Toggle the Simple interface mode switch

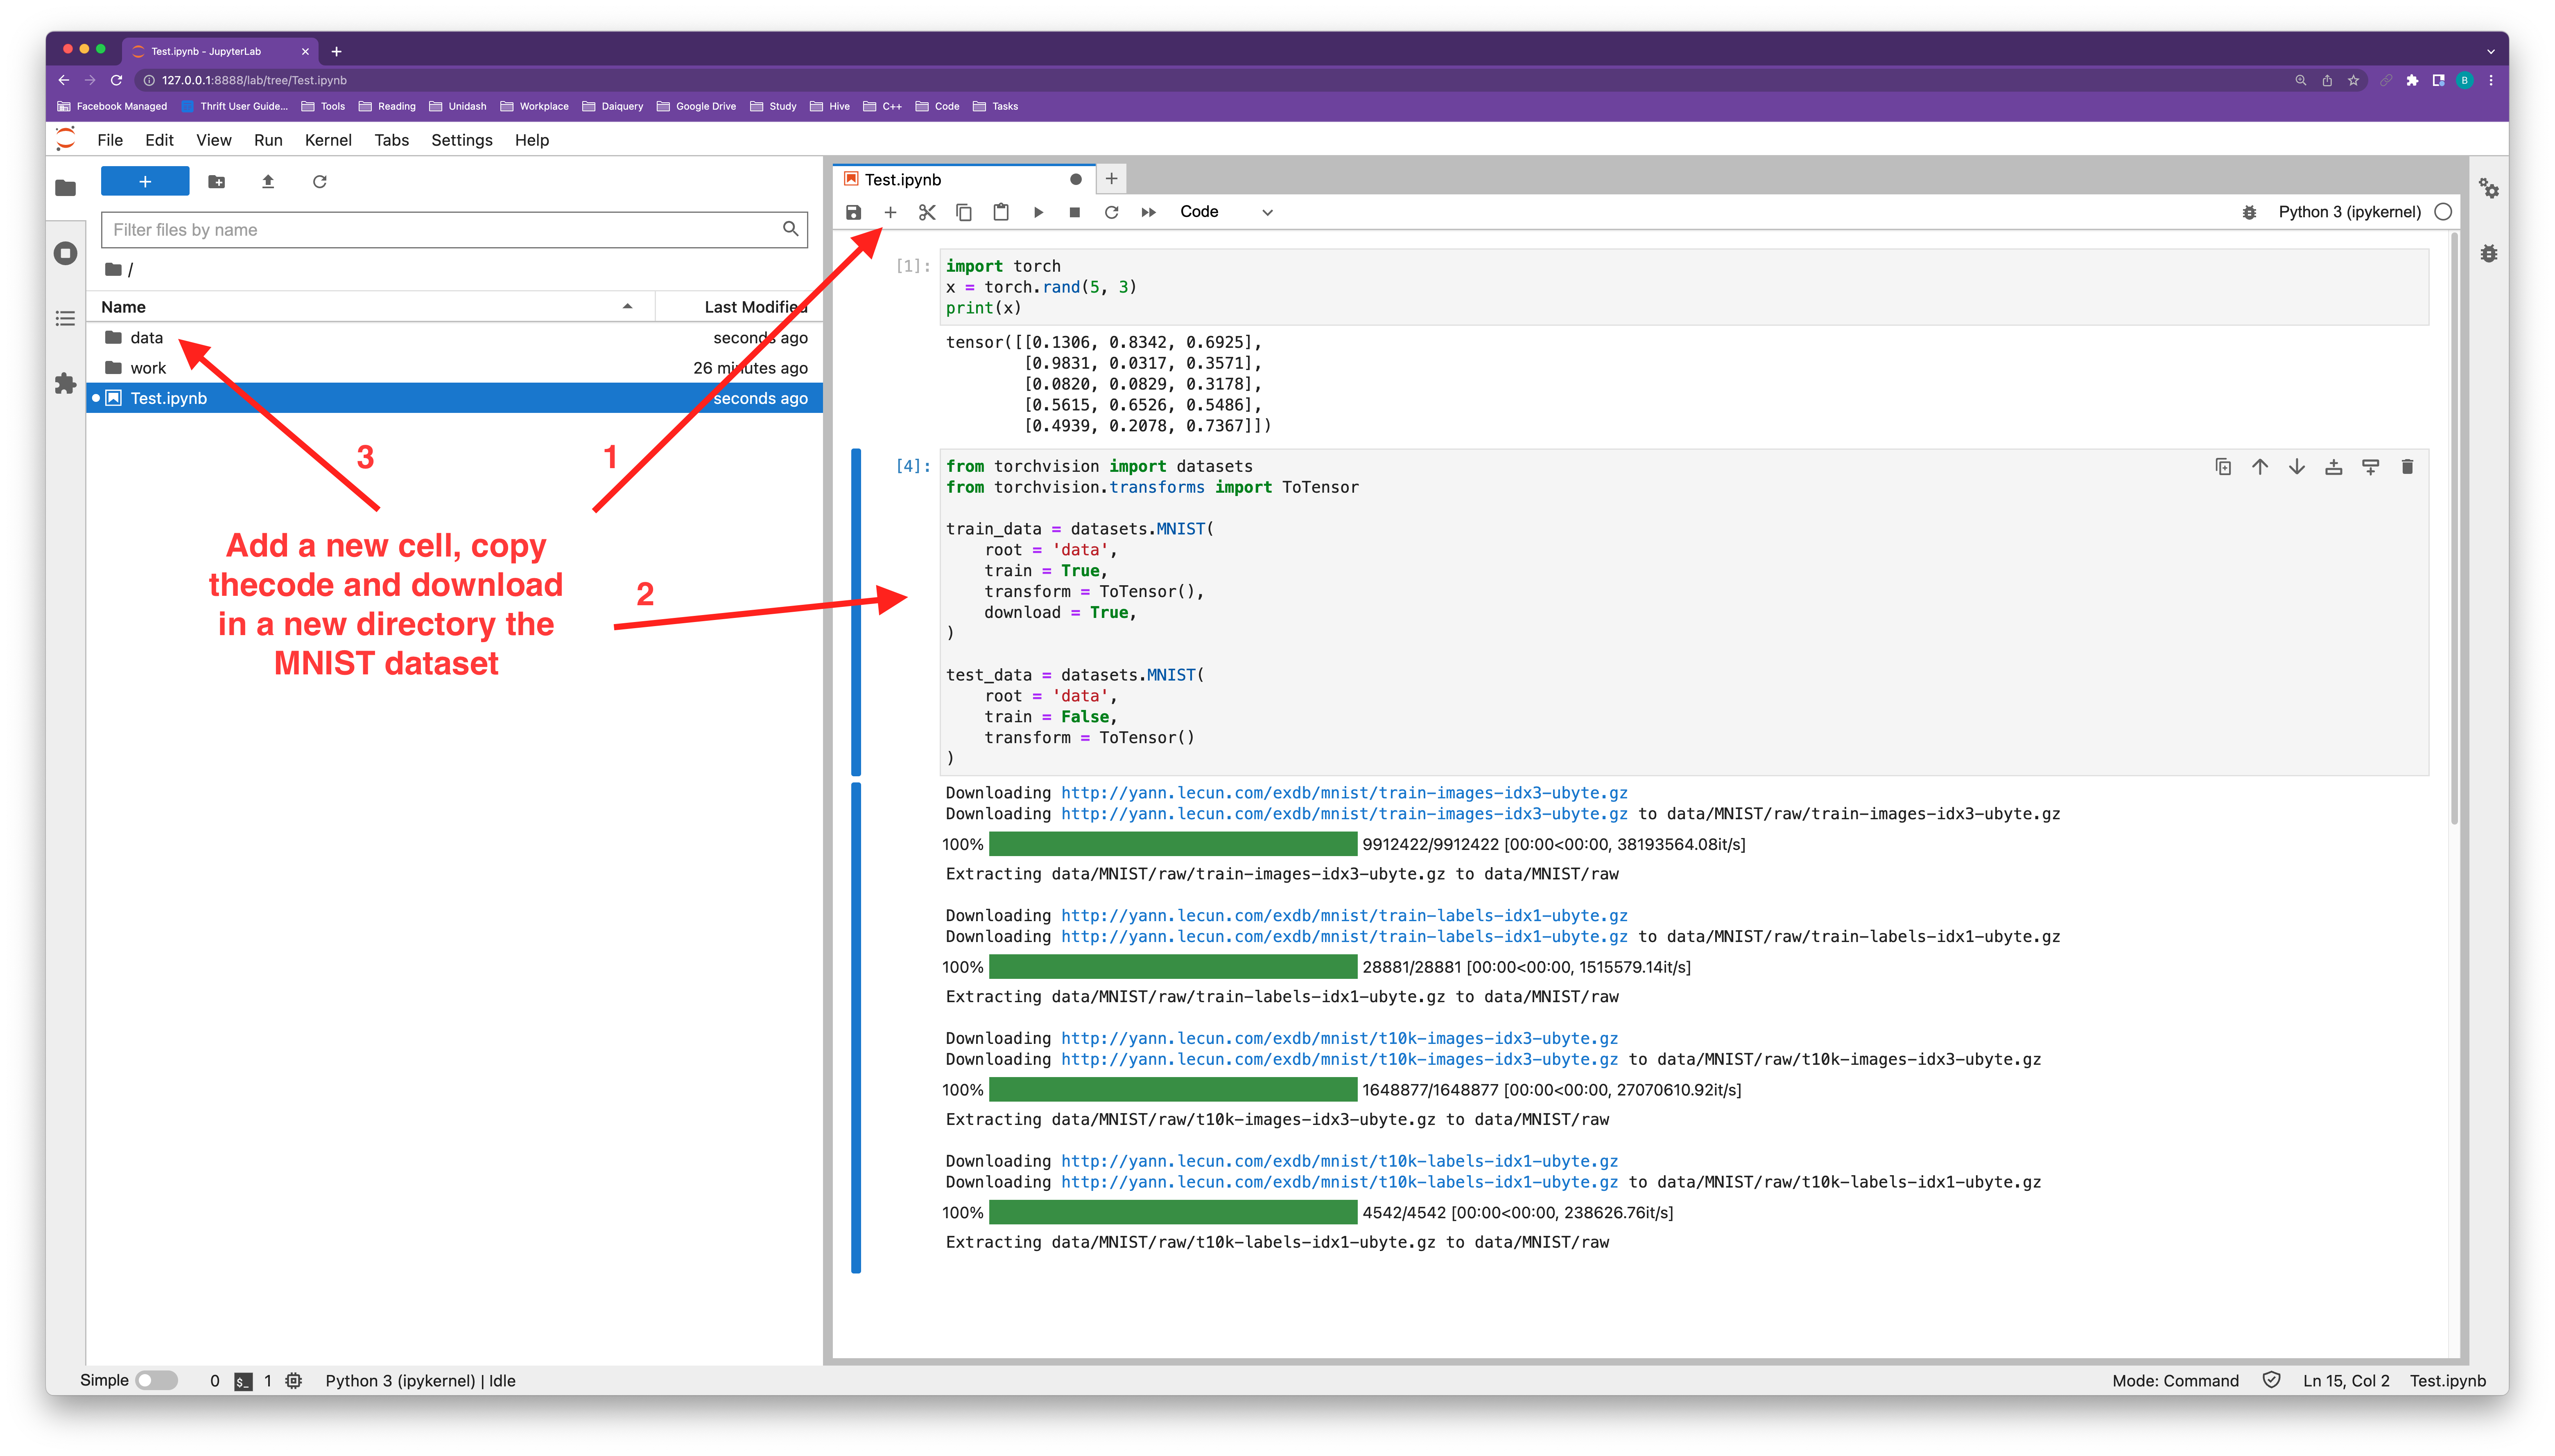pyautogui.click(x=156, y=1380)
